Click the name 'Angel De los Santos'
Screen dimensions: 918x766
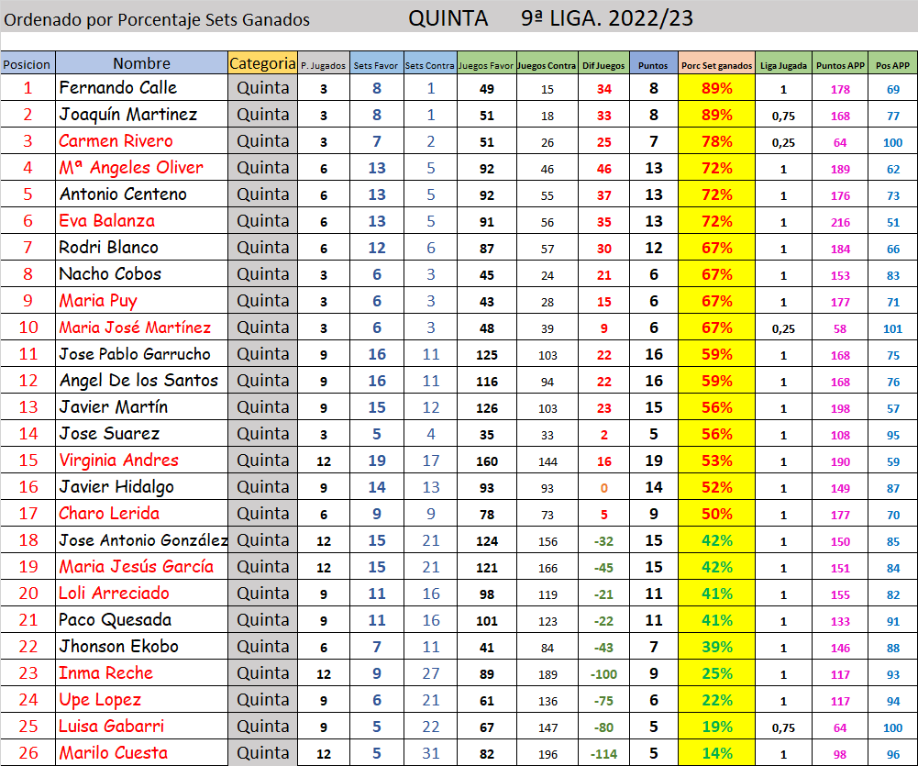(x=138, y=381)
